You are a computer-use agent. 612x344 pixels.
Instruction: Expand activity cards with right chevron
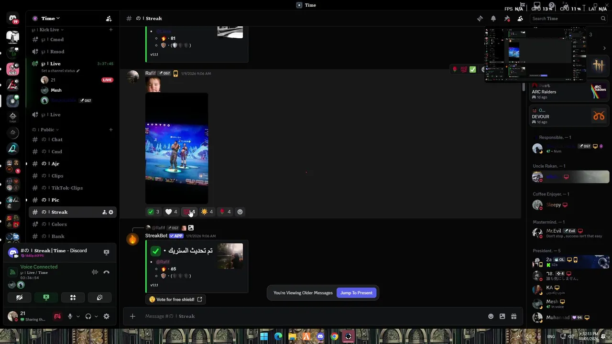click(x=604, y=48)
